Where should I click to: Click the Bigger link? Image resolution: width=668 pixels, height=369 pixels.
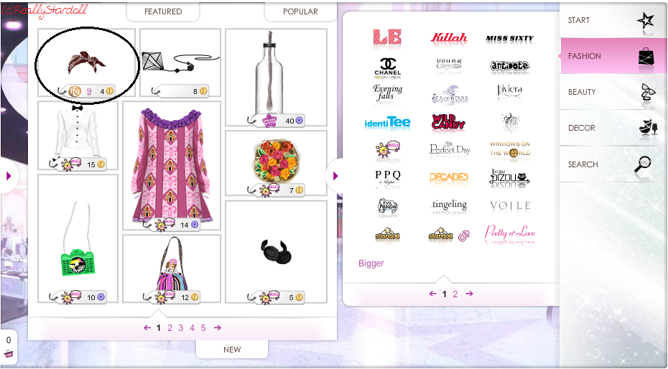pos(371,263)
